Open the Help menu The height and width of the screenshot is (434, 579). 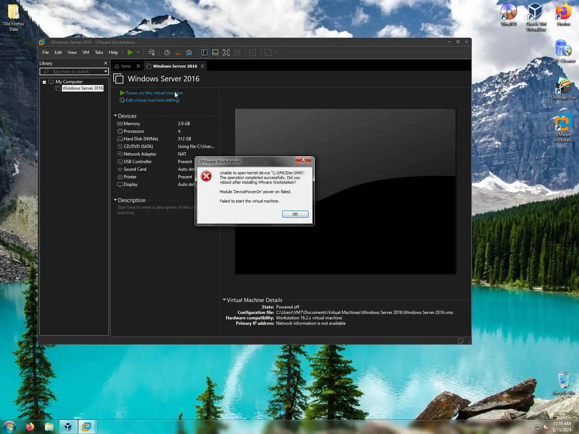113,52
